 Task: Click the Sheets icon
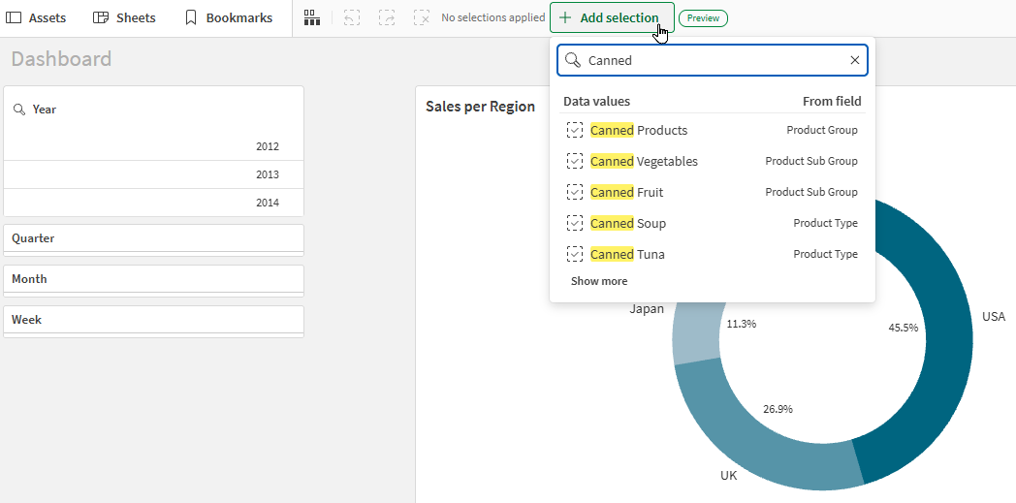(x=101, y=17)
